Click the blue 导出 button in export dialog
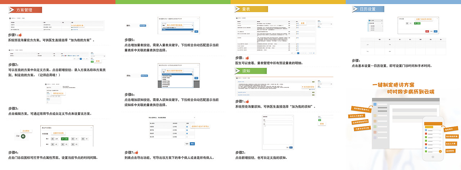Screen dimensions: 461x170 [x=192, y=144]
